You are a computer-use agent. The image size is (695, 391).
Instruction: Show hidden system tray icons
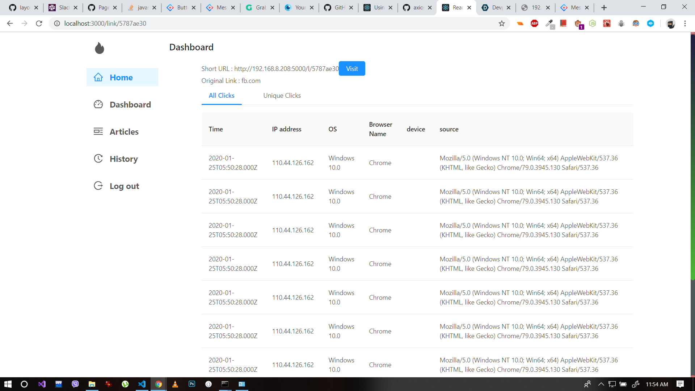point(601,384)
